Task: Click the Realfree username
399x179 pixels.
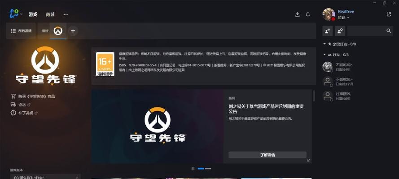Action: point(346,11)
